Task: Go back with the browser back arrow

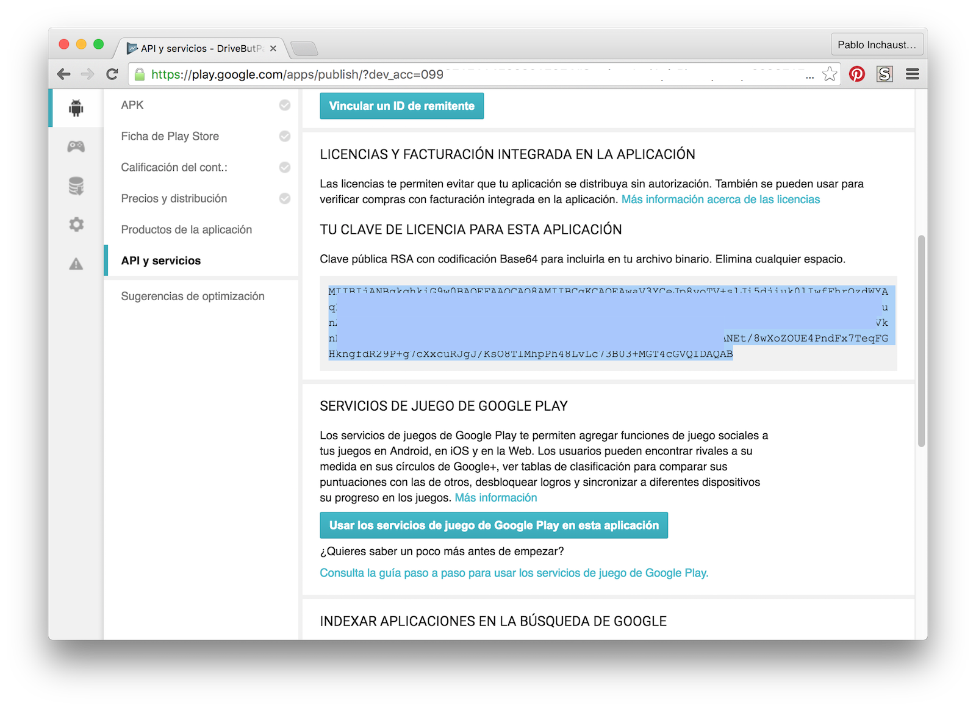Action: (x=63, y=74)
